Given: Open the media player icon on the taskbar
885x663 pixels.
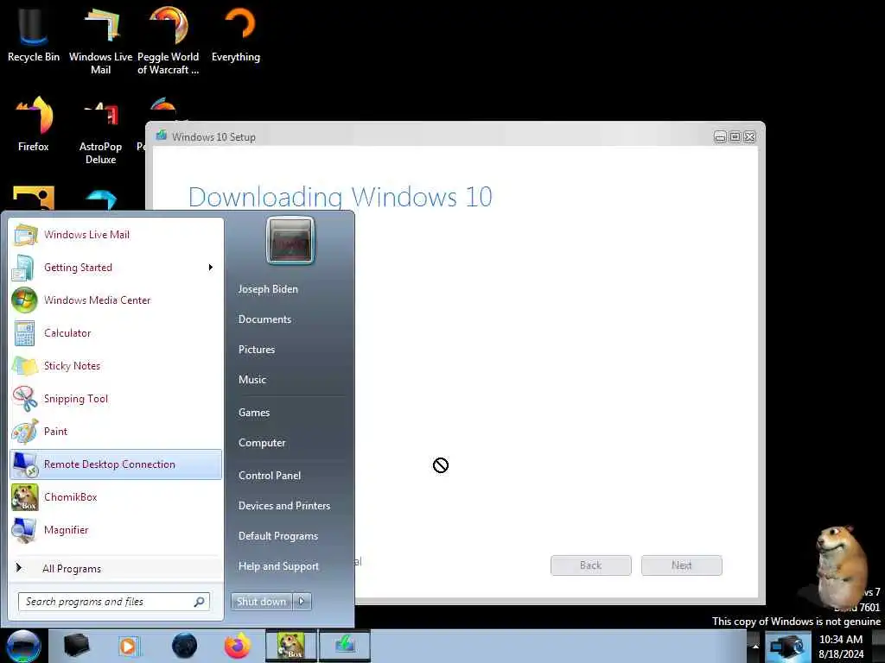Looking at the screenshot, I should coord(129,646).
